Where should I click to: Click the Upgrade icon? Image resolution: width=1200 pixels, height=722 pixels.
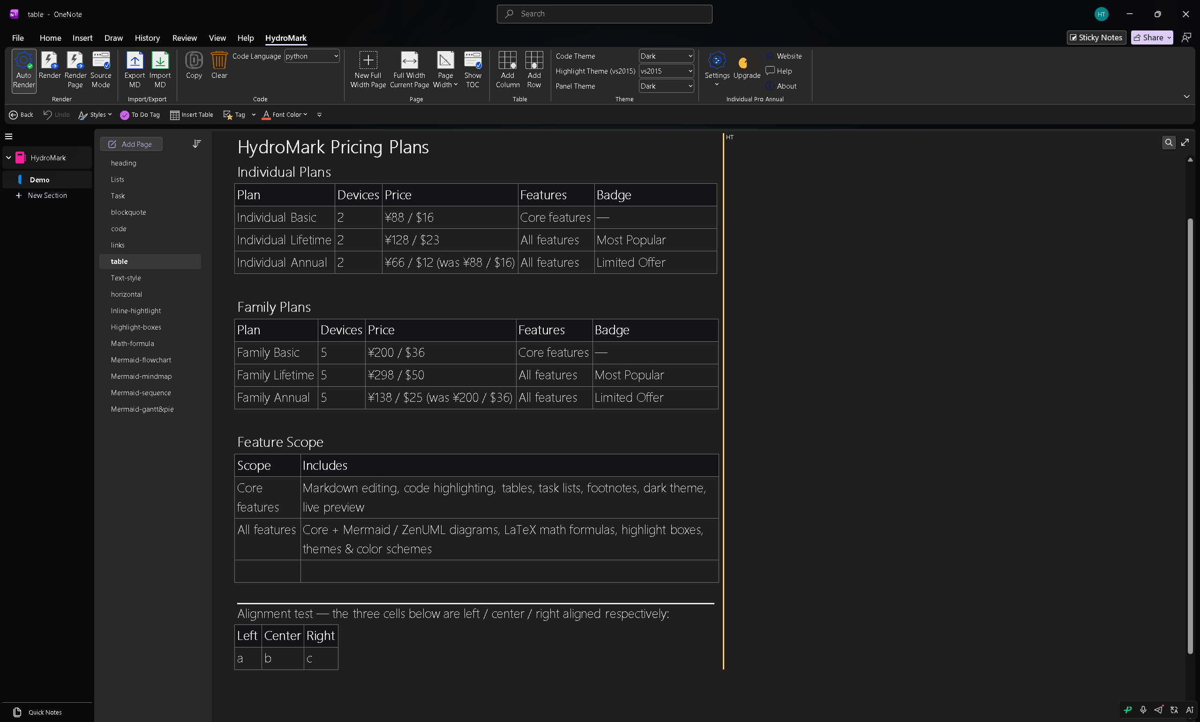point(747,66)
